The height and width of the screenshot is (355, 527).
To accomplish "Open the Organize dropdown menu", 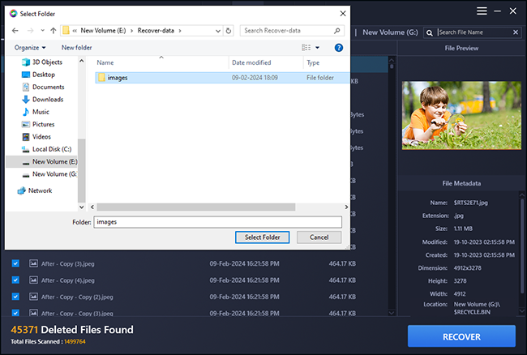I will tap(30, 48).
